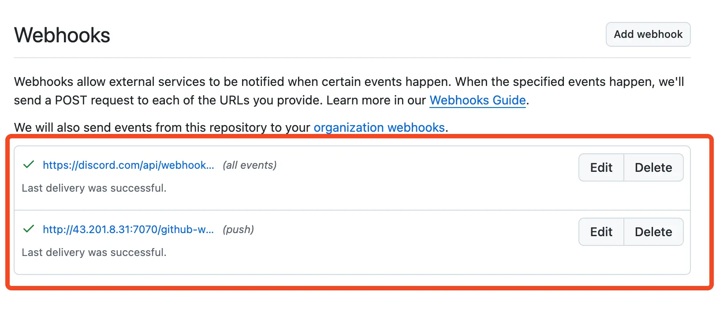716x319 pixels.
Task: Open the organization webhooks link
Action: pos(379,128)
